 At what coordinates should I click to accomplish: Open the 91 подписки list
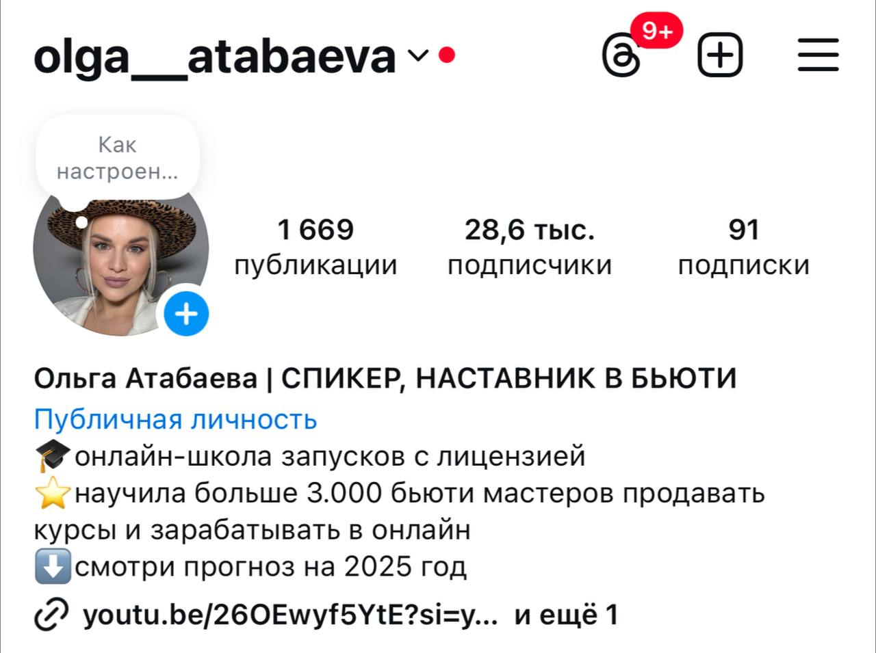[744, 247]
